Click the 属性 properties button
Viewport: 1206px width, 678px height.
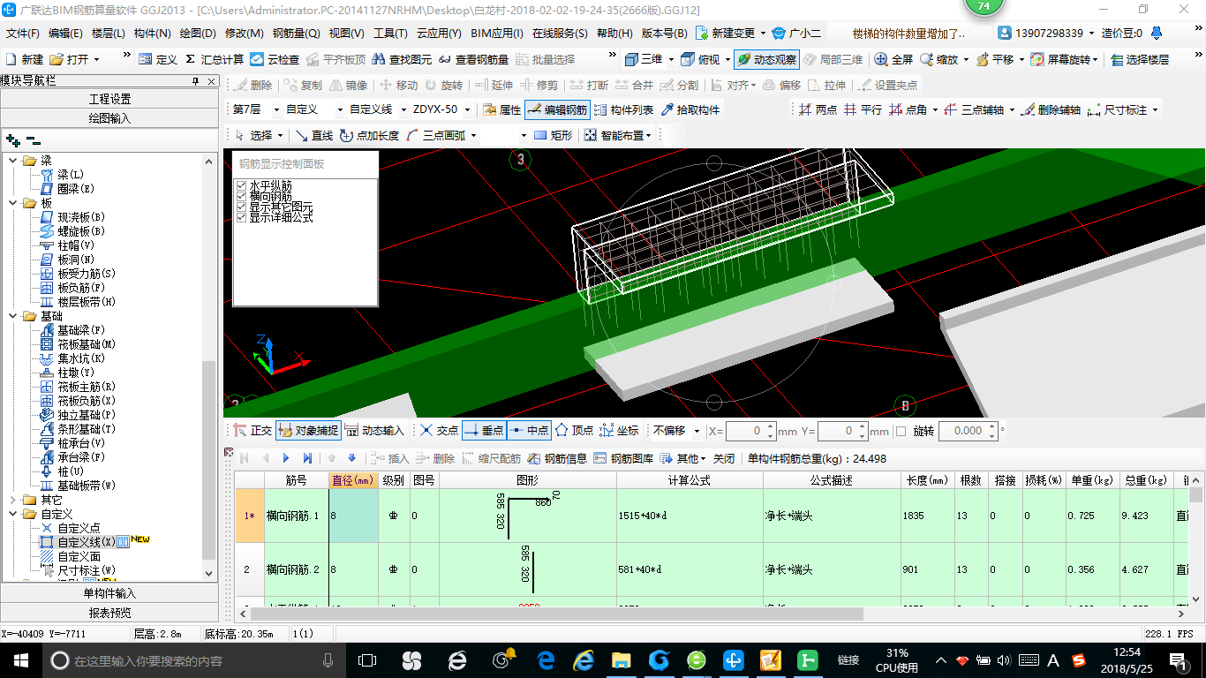502,110
